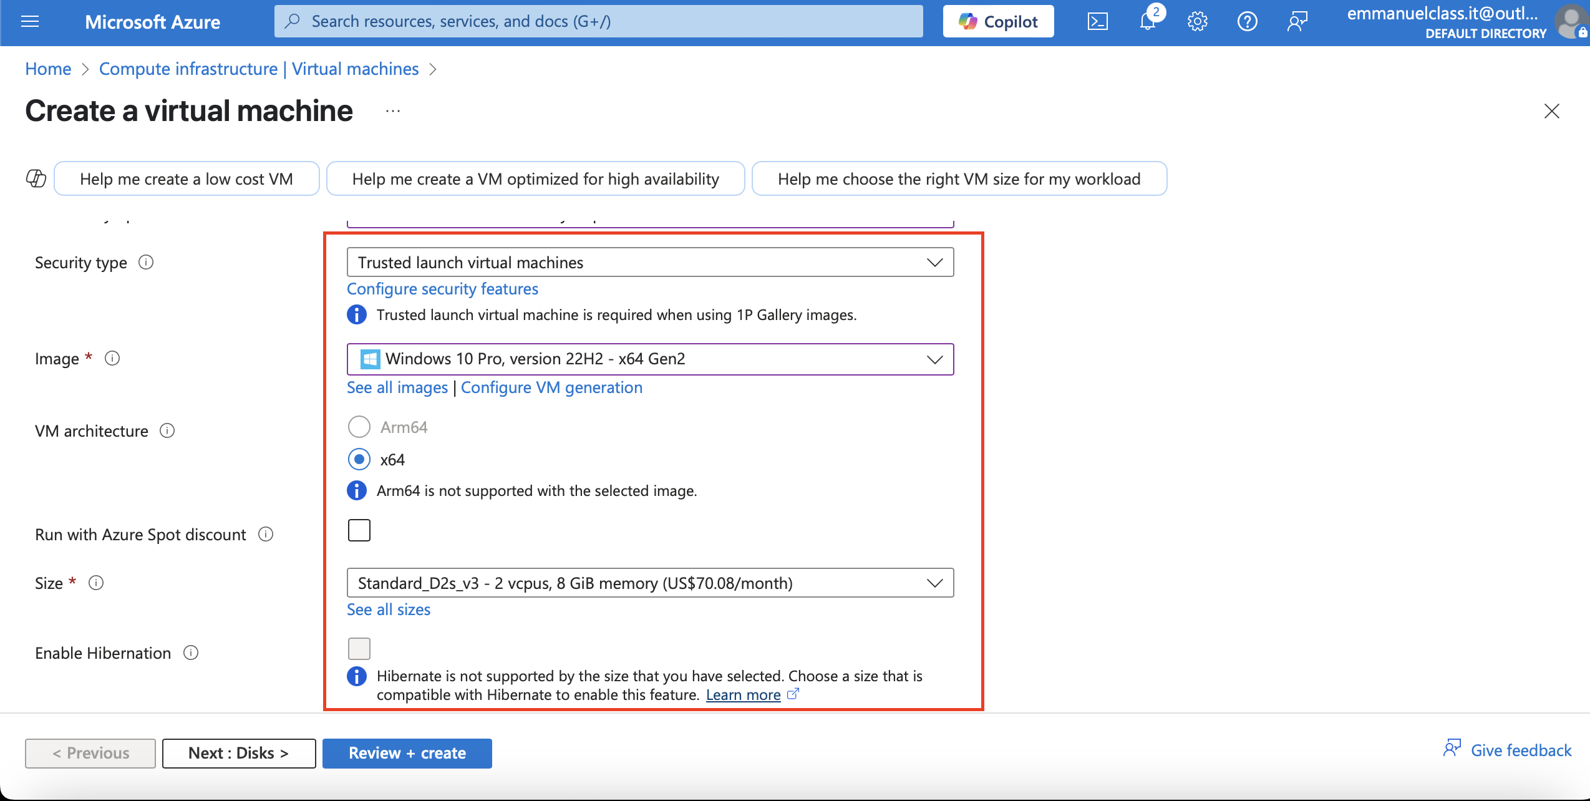The image size is (1590, 801).
Task: Show info tooltip for Image
Action: point(112,358)
